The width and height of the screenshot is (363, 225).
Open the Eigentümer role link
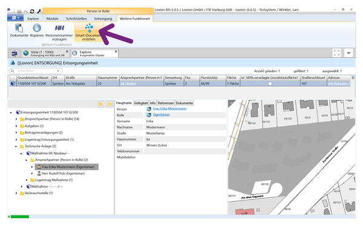tap(162, 114)
